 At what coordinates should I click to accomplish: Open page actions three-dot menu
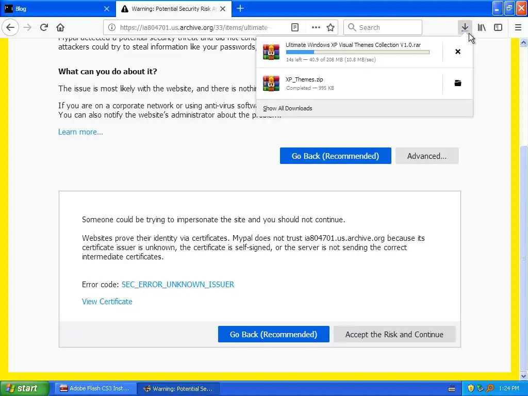pyautogui.click(x=316, y=27)
